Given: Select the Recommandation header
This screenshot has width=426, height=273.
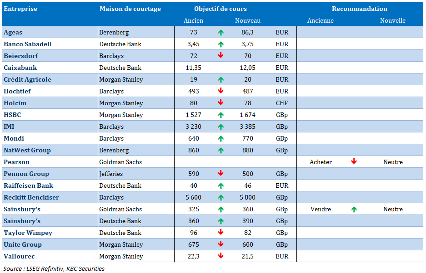Looking at the screenshot, I should [x=360, y=9].
